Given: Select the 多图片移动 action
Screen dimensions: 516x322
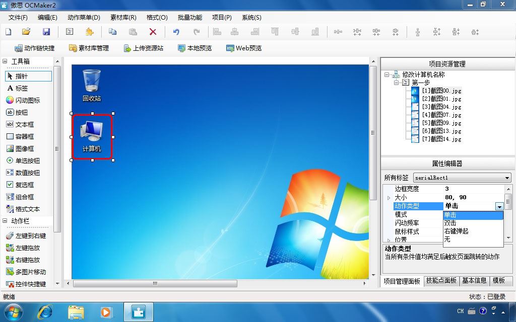Looking at the screenshot, I should pos(26,272).
